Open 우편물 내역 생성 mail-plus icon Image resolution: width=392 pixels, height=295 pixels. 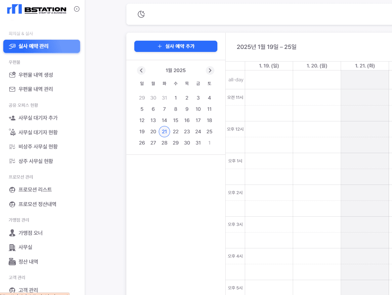[x=12, y=75]
